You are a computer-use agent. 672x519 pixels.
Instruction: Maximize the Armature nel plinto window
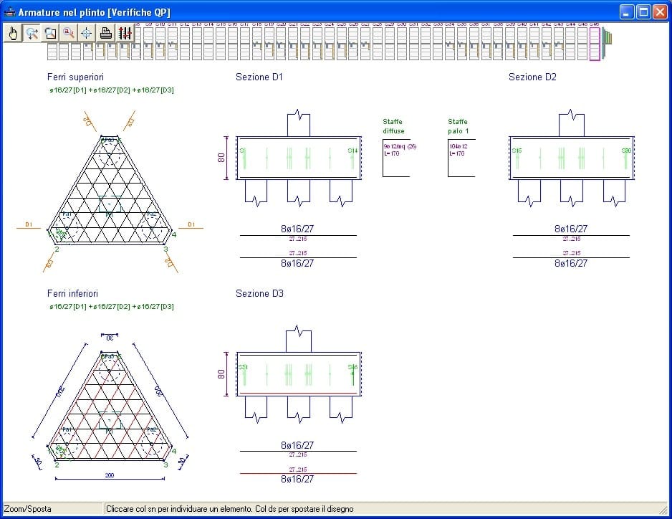pyautogui.click(x=643, y=12)
